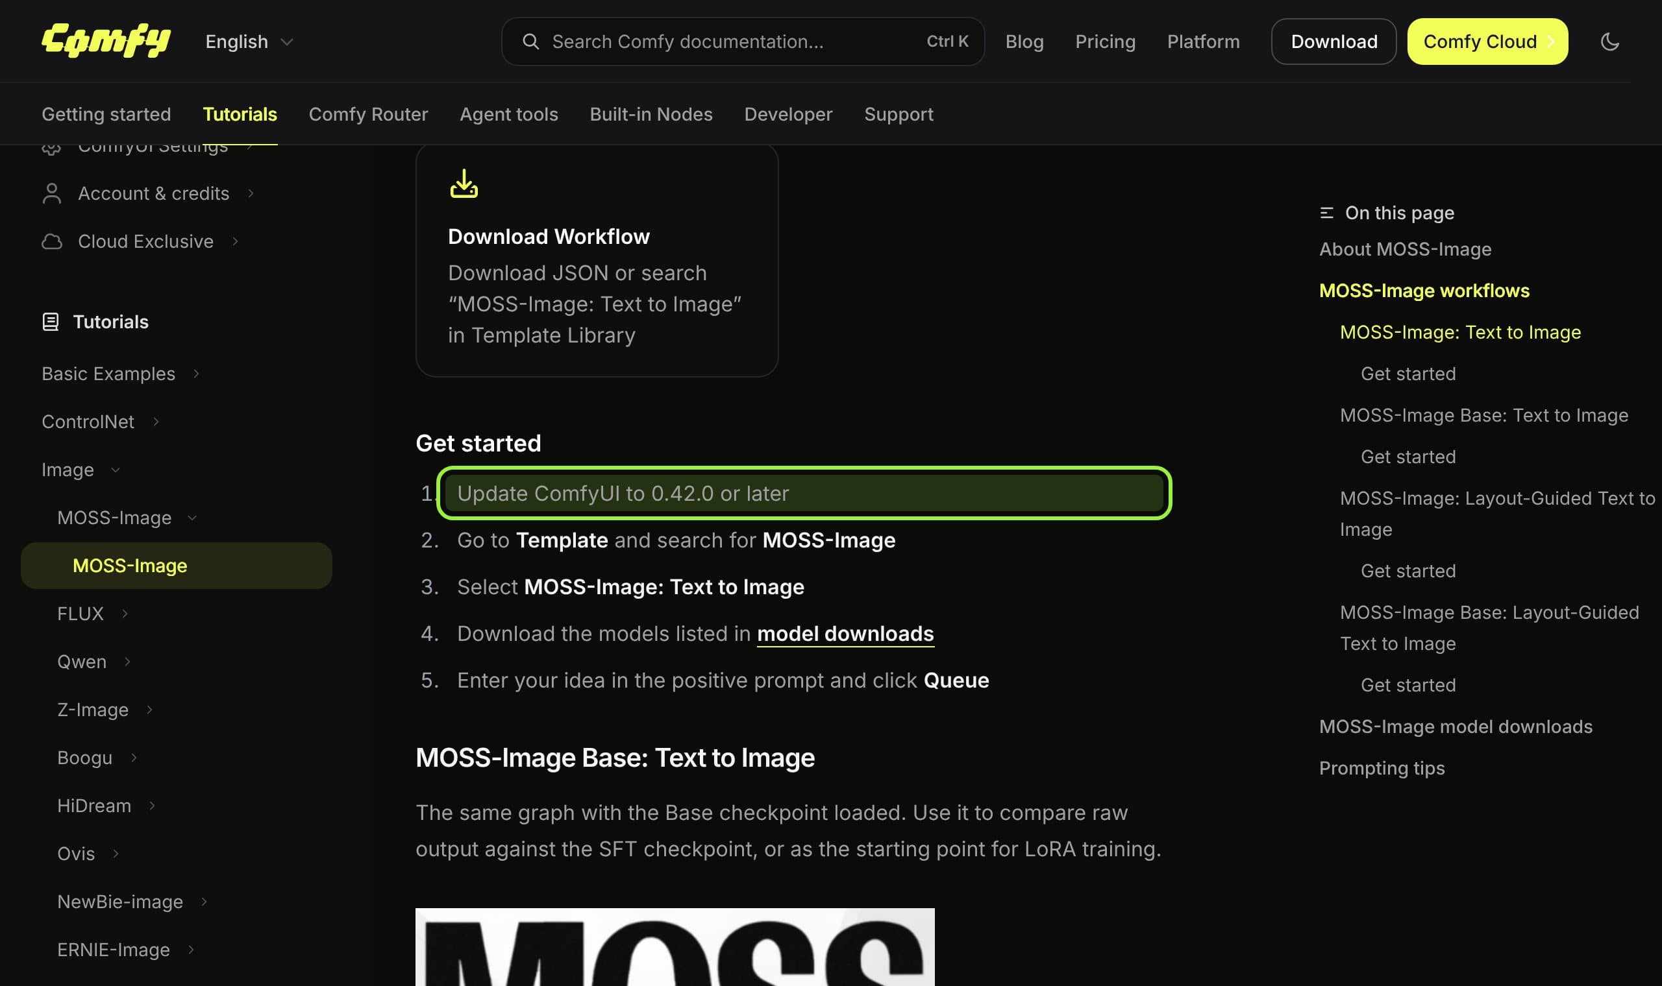Expand the FLUX group

pos(125,613)
